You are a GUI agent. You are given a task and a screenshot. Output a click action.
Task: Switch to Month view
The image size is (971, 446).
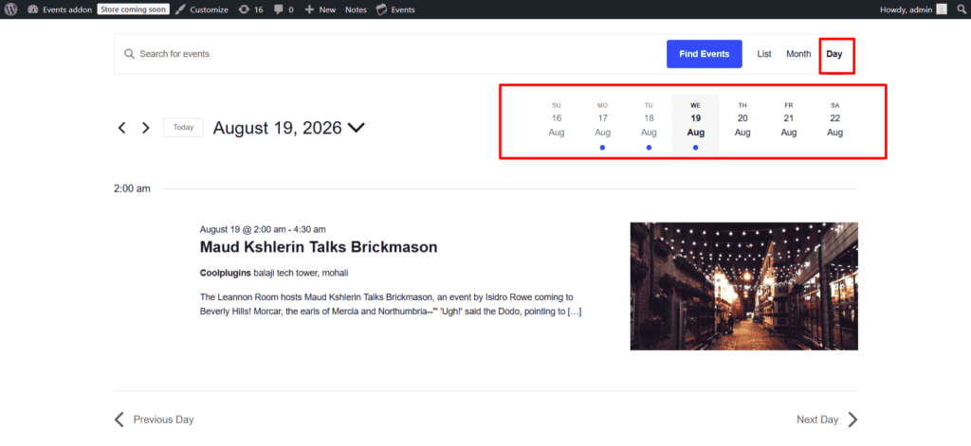798,54
